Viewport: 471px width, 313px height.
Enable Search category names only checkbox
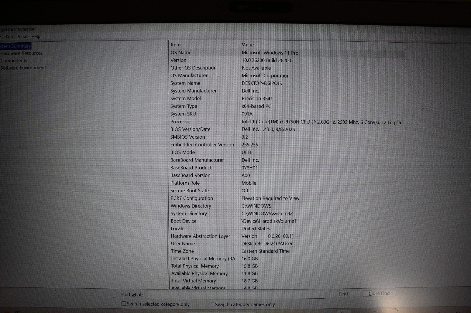tap(212, 304)
